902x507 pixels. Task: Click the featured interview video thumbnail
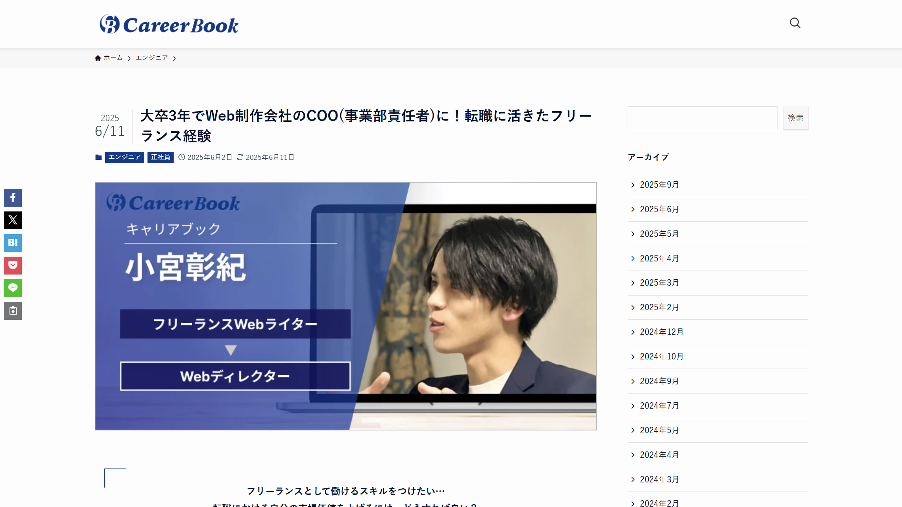345,305
